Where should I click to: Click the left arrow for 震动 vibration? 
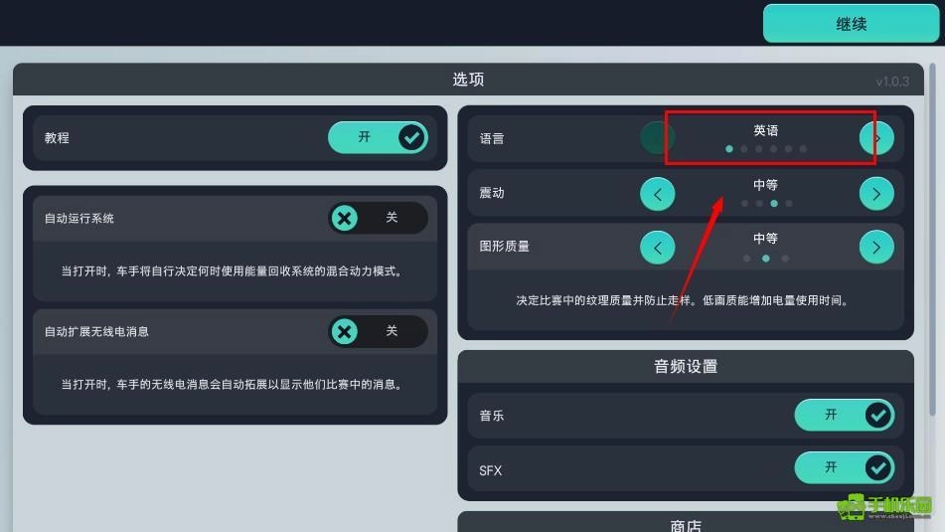click(x=657, y=194)
